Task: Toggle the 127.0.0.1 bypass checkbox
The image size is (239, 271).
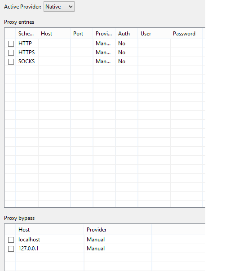Action: click(x=11, y=249)
